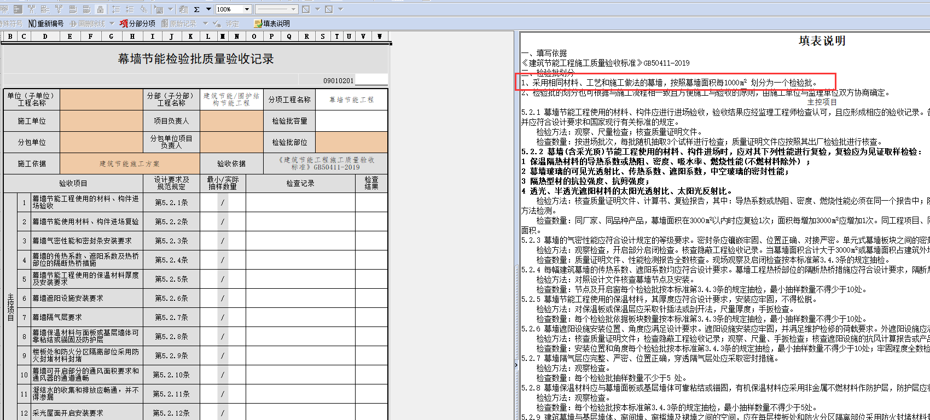
Task: Click the 检验批容量 empty value cell
Action: (x=351, y=121)
